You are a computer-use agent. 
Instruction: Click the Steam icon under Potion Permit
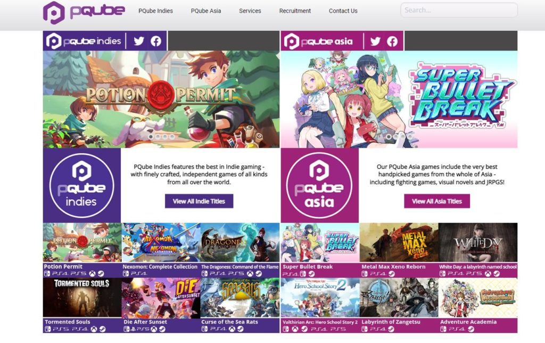click(102, 274)
